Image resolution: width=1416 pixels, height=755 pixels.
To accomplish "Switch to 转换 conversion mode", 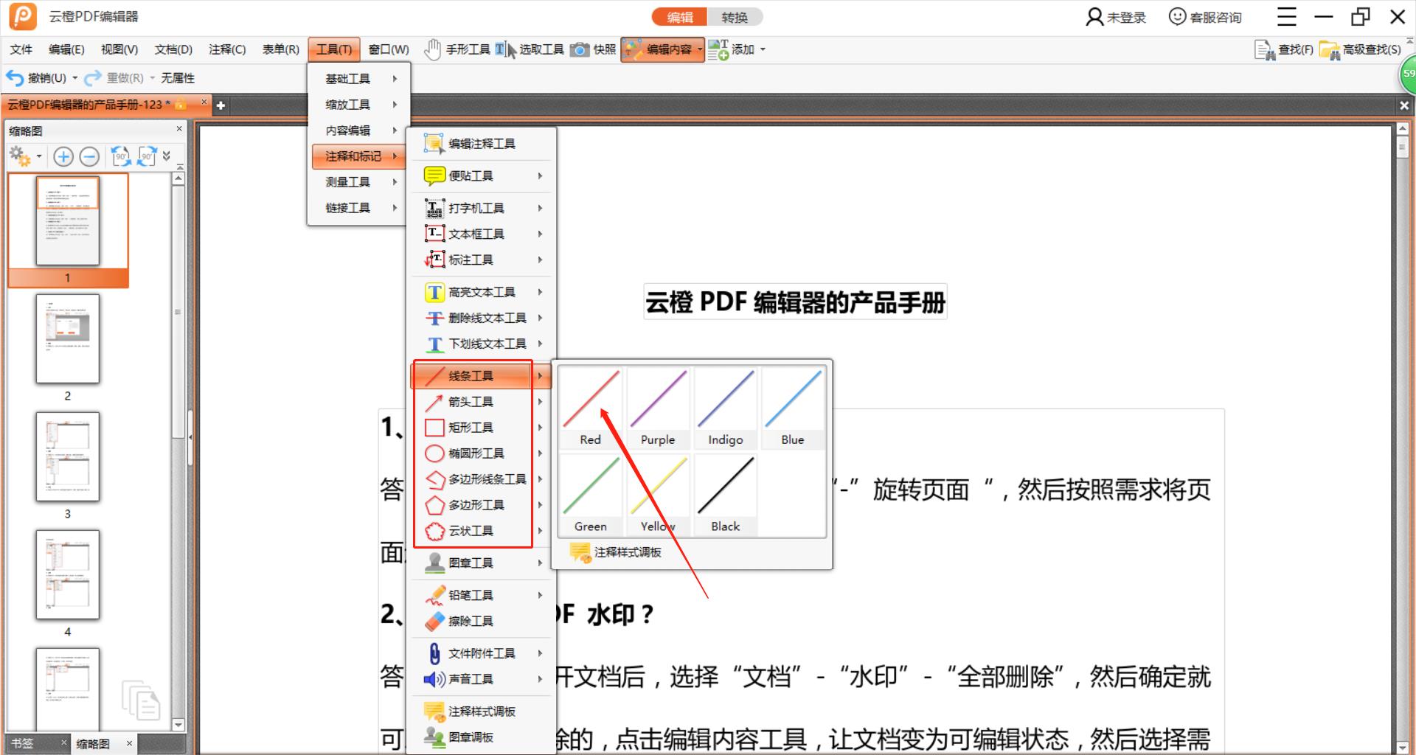I will point(735,16).
